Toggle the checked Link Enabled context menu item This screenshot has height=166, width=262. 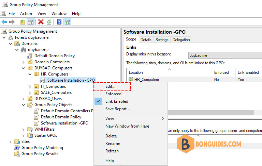[x=131, y=101]
